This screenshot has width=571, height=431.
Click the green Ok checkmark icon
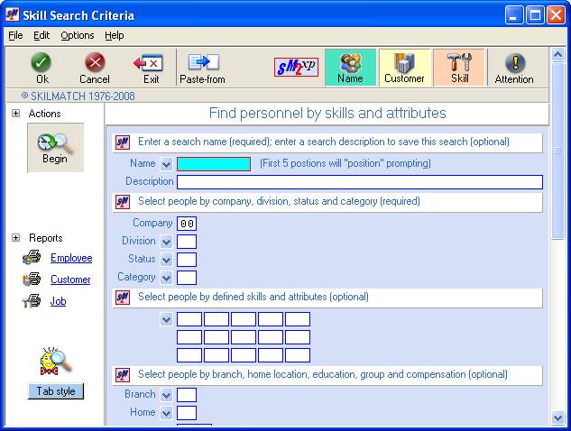pyautogui.click(x=41, y=62)
